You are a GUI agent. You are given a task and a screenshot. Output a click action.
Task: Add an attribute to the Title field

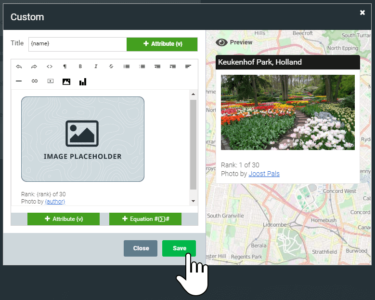pyautogui.click(x=162, y=44)
